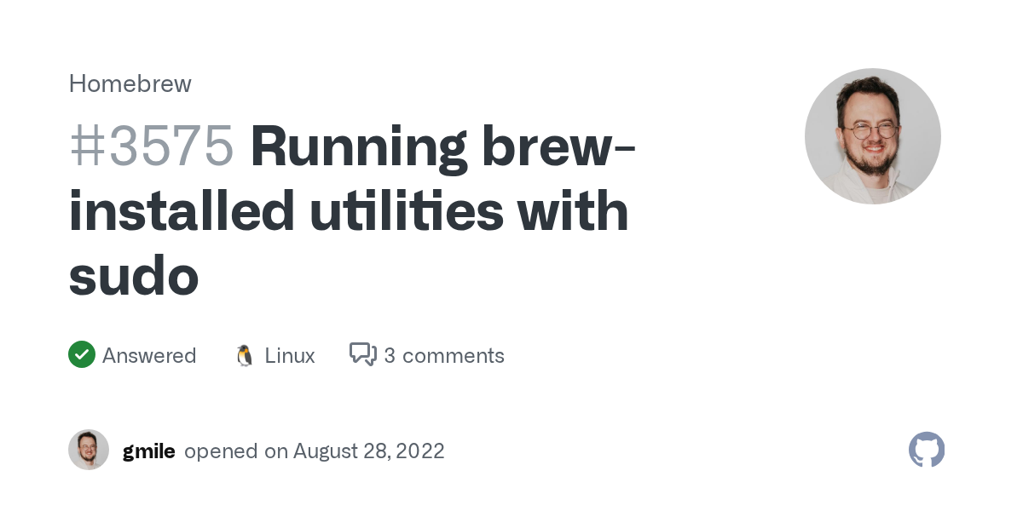Open gmile's small avatar beside username
Viewport: 1023px width, 511px height.
89,450
